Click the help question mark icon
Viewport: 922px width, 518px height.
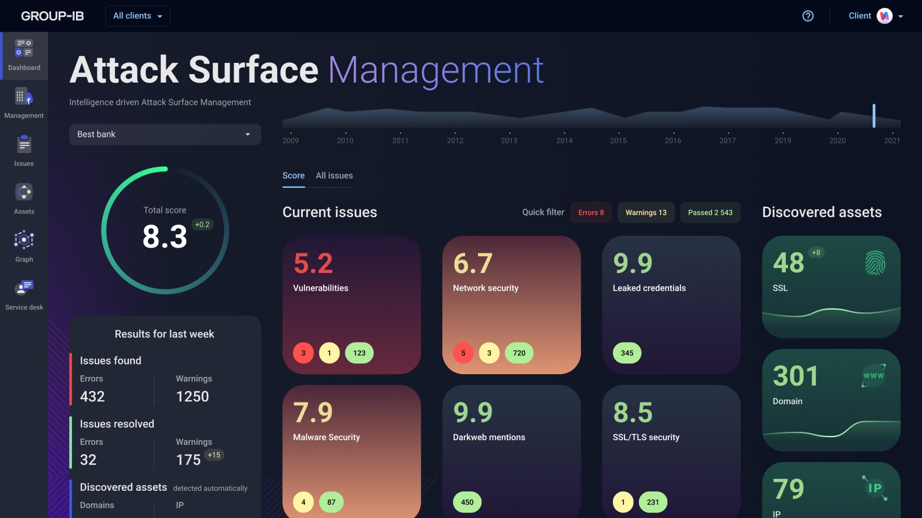[x=808, y=16]
